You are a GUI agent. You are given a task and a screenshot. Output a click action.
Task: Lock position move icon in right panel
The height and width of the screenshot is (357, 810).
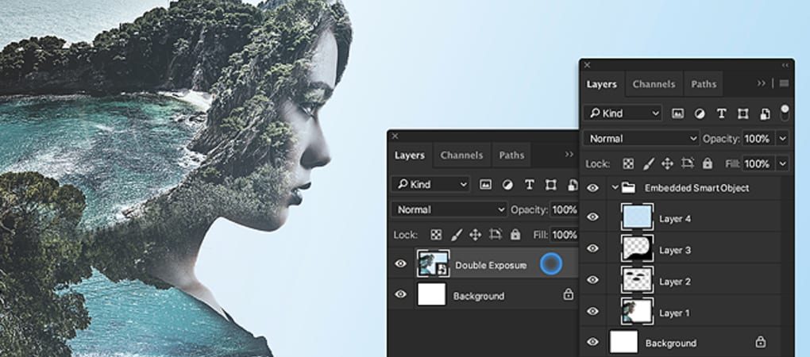(x=667, y=163)
